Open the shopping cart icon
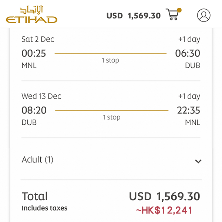The height and width of the screenshot is (222, 222). (172, 14)
